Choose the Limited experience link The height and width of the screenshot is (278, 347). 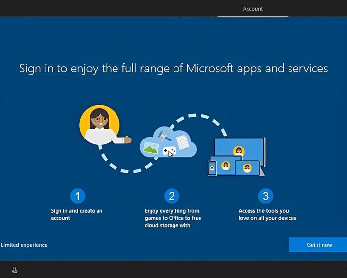[x=24, y=245]
